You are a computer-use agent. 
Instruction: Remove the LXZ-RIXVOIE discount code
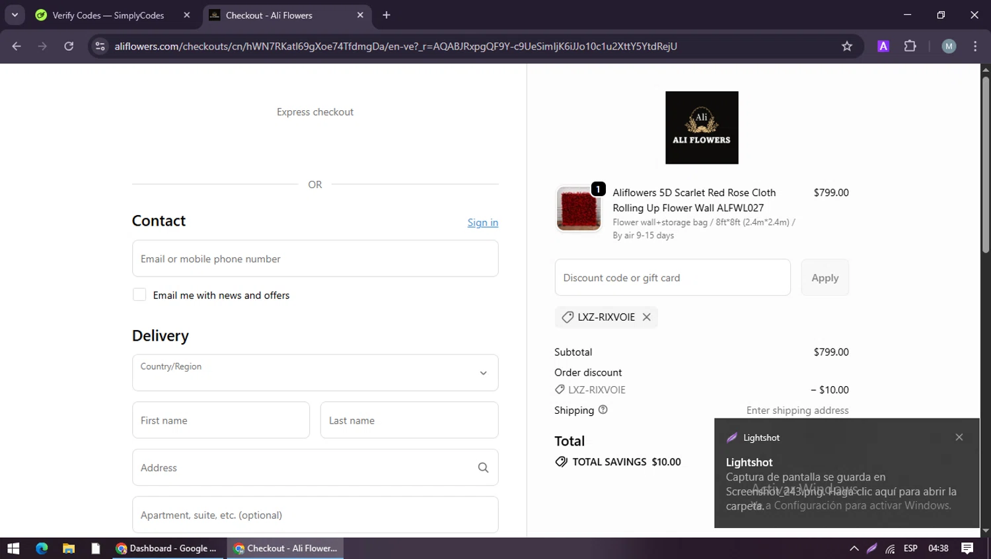(647, 317)
